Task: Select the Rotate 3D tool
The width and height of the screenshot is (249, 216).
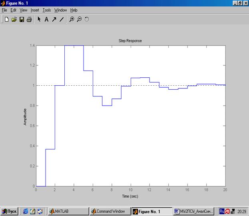Action: tap(86, 19)
